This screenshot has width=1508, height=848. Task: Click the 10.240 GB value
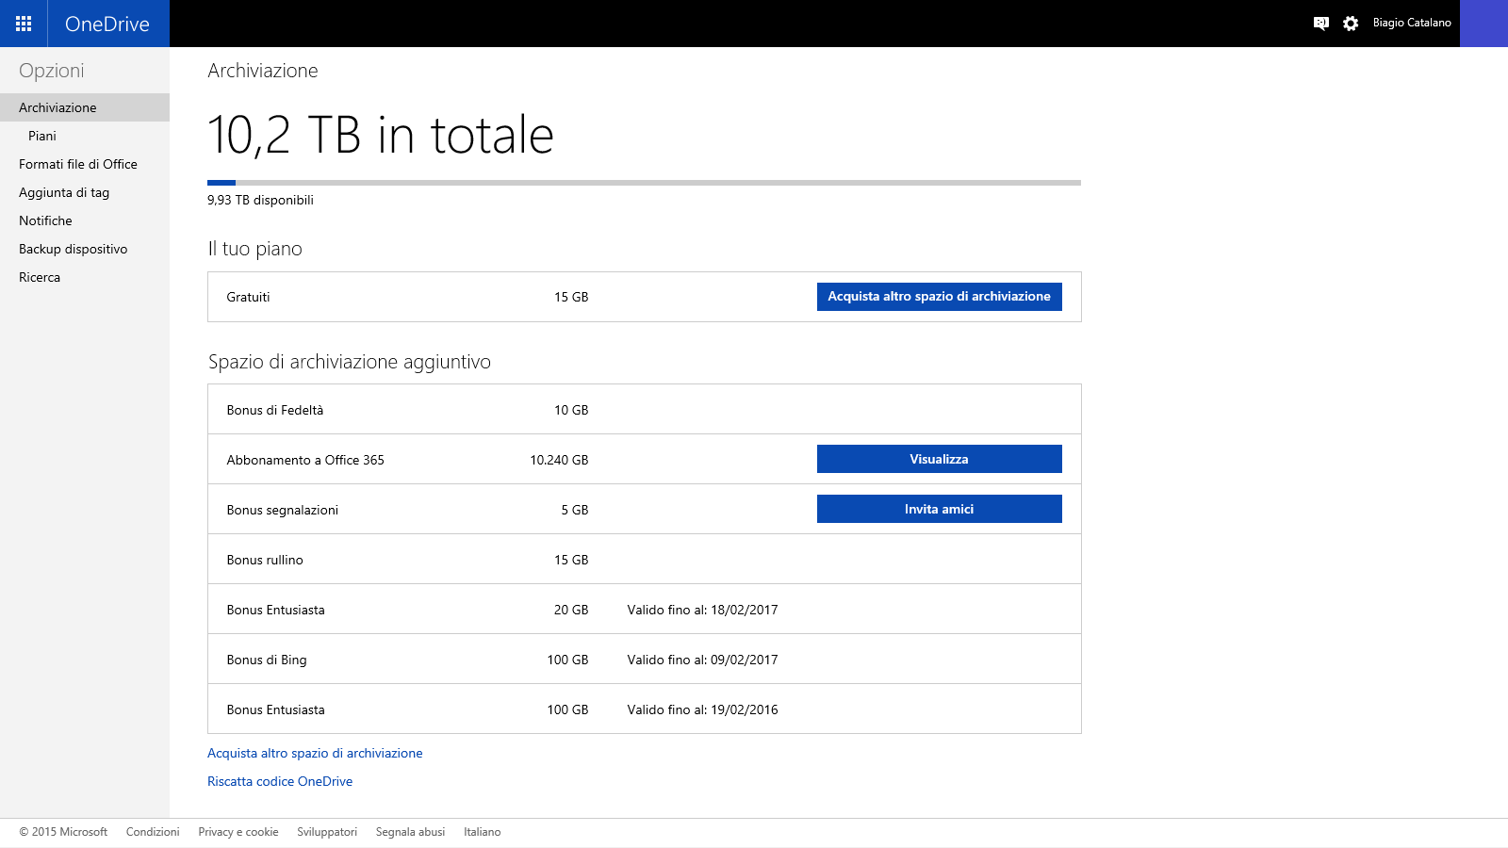559,460
